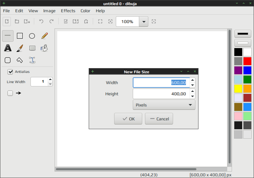Click the Save file toolbar icon

(x=27, y=21)
